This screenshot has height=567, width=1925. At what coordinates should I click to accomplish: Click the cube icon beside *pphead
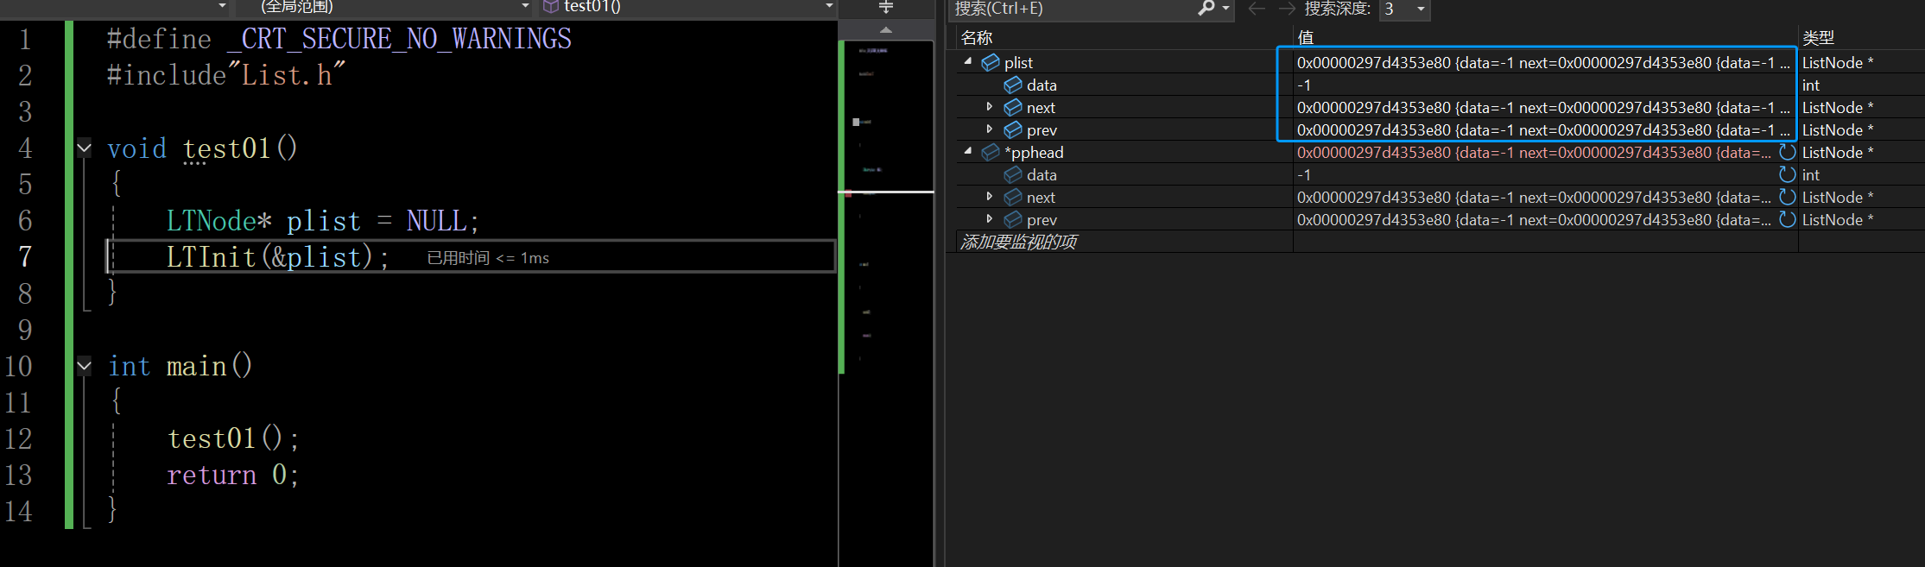click(x=991, y=152)
